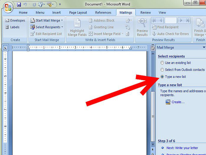
Task: Switch to the View tab
Action: (162, 12)
